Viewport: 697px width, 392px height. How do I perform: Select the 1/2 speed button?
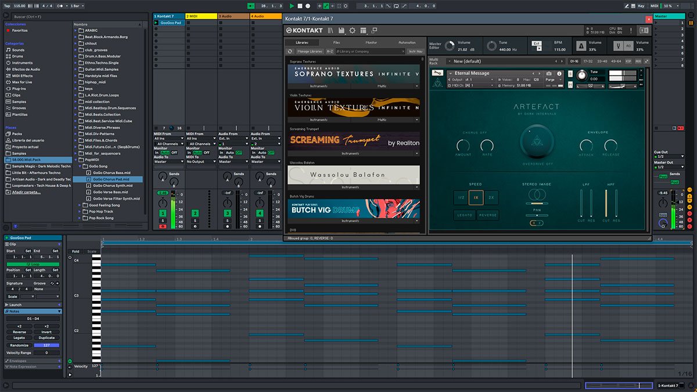pos(461,198)
